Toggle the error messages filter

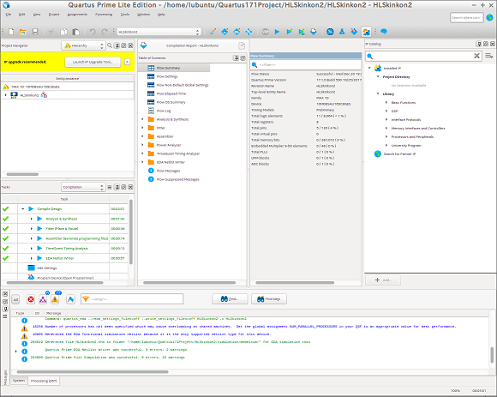click(x=31, y=299)
